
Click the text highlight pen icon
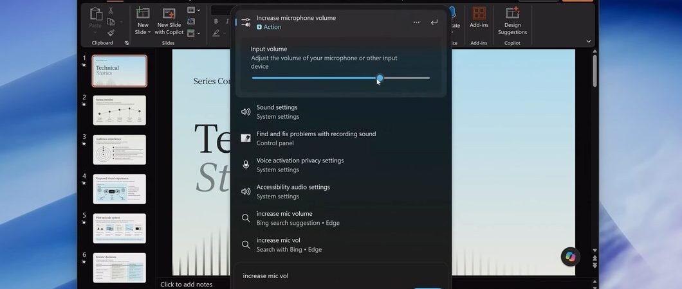(x=216, y=33)
